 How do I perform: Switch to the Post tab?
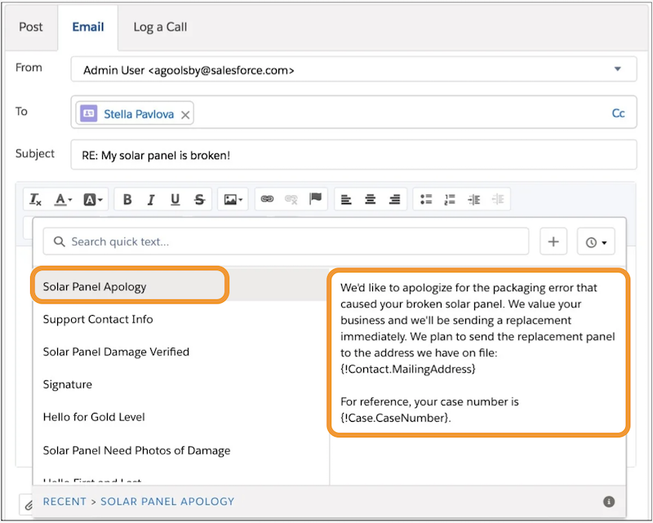click(31, 27)
